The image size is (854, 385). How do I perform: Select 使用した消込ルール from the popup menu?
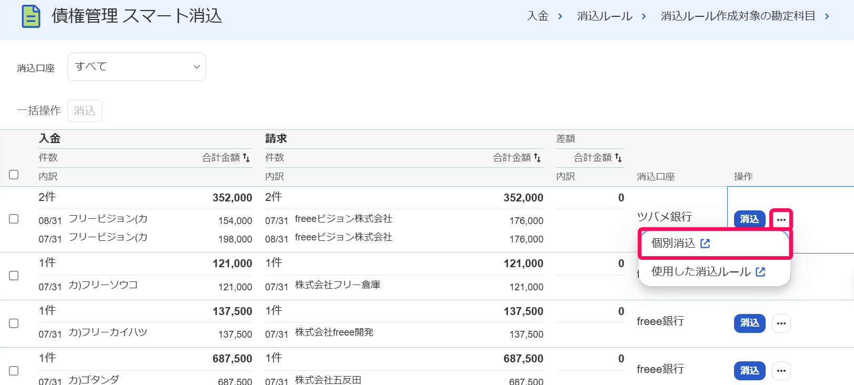coord(715,272)
